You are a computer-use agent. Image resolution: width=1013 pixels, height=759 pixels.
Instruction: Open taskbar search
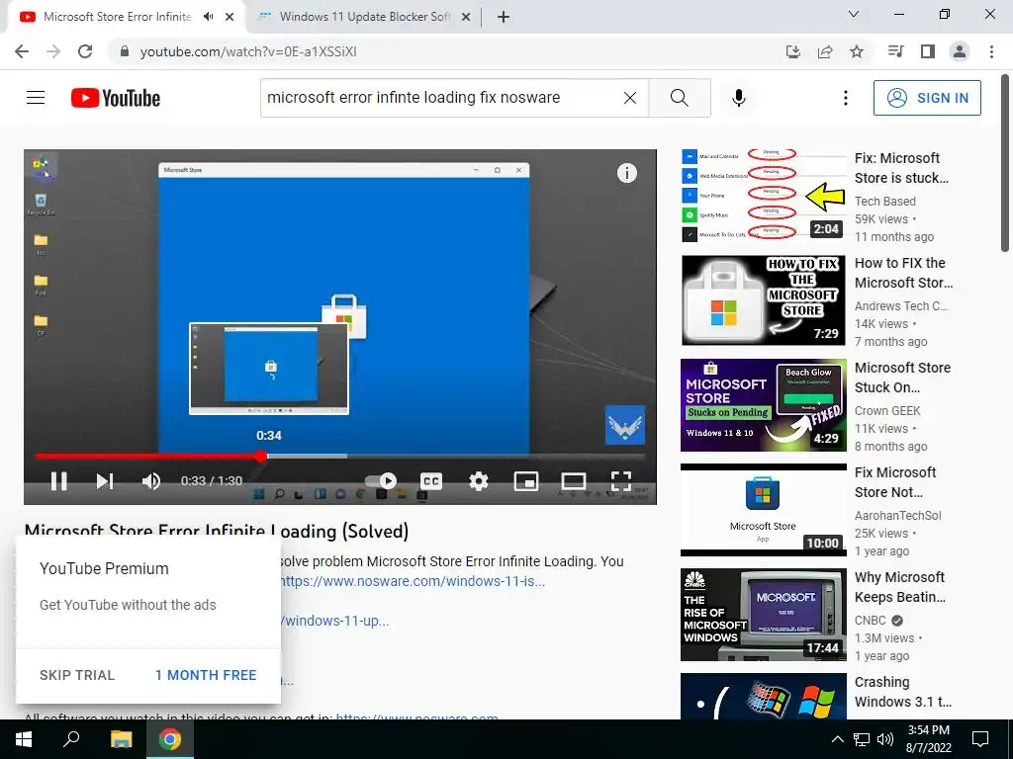(71, 739)
